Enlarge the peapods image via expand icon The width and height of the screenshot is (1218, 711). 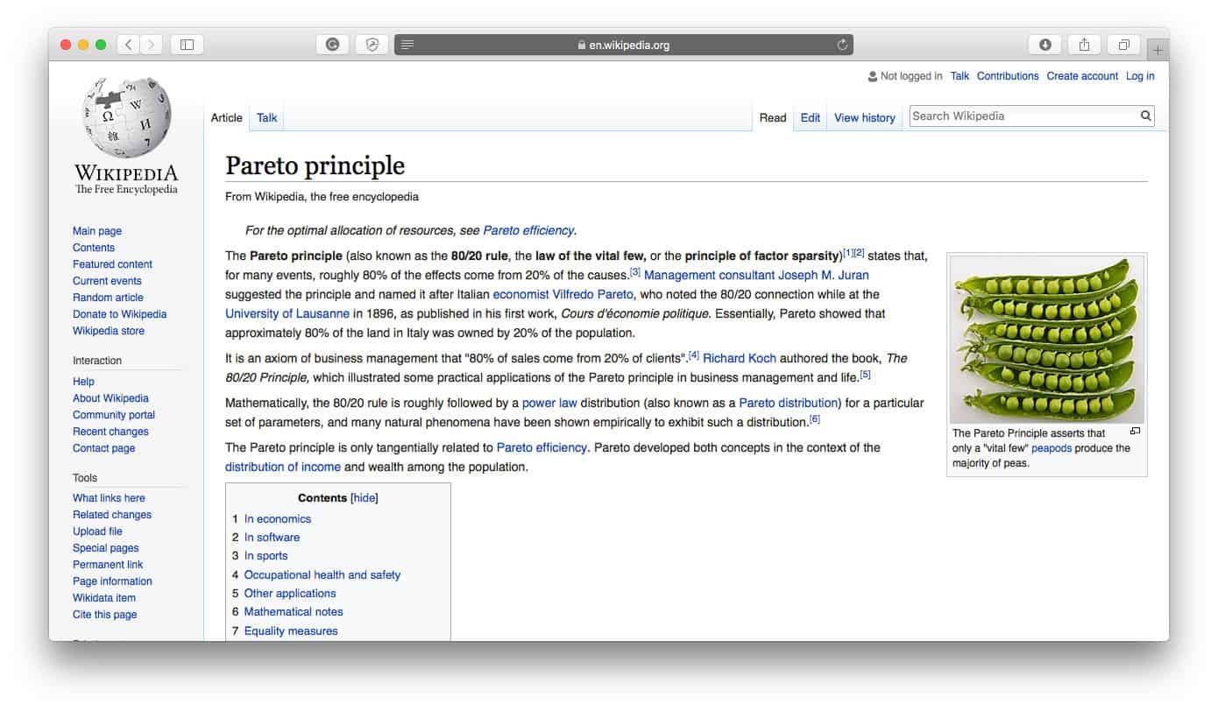1135,431
